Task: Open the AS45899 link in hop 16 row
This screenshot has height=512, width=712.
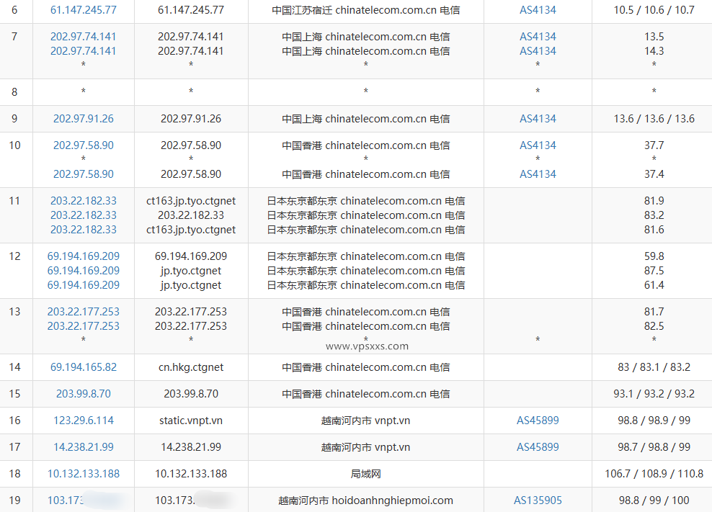Action: tap(538, 421)
